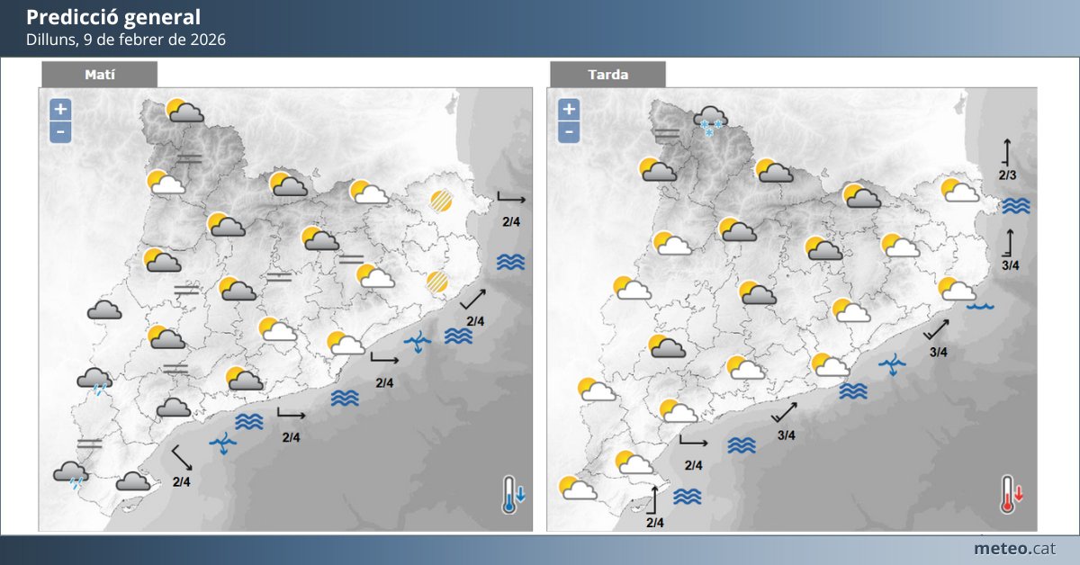Screen dimensions: 1080x565
Task: Select wave icon beside north-pointing 2/4 arrow, Tarda
Action: click(688, 496)
